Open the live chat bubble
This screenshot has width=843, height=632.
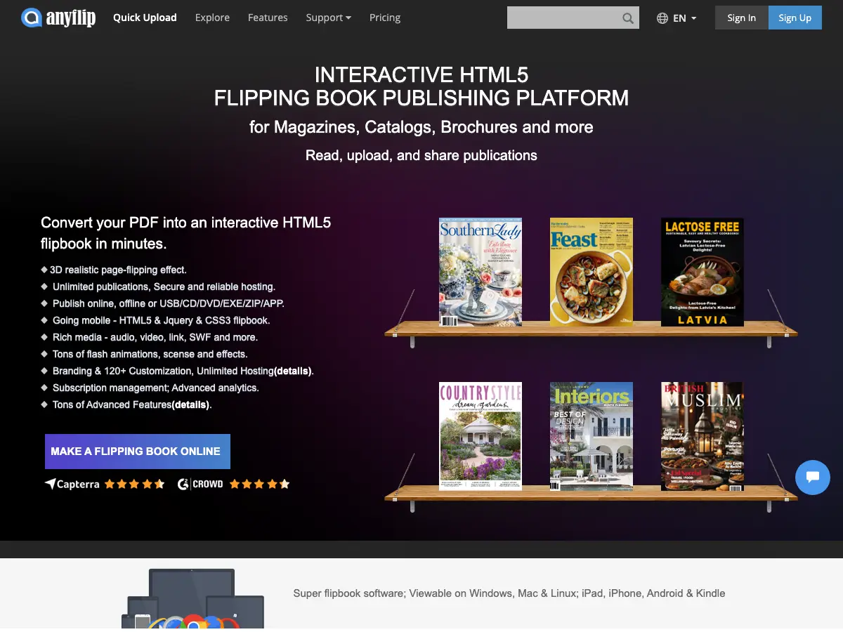pyautogui.click(x=813, y=477)
